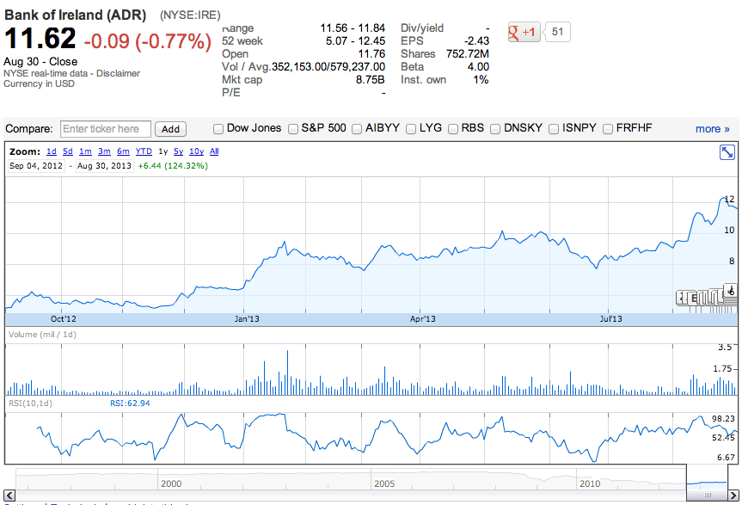
Task: Click the Beta value 4.00
Action: 478,67
